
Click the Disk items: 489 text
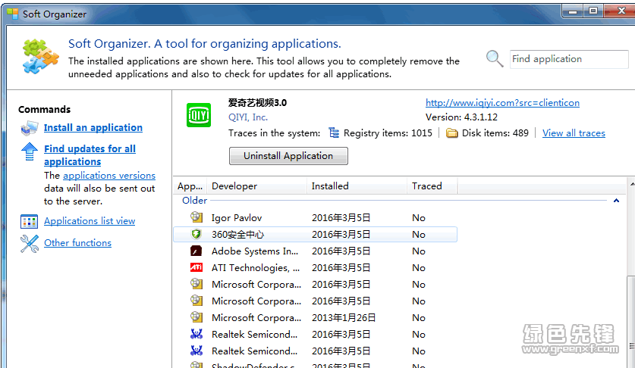coord(495,133)
